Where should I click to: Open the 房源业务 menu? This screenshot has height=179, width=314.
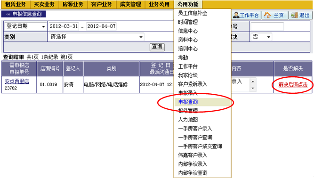point(73,4)
